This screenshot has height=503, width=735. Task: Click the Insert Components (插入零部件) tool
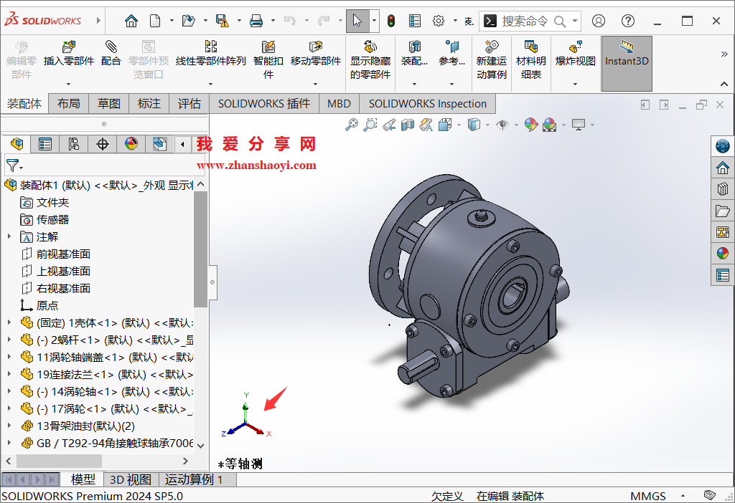69,53
